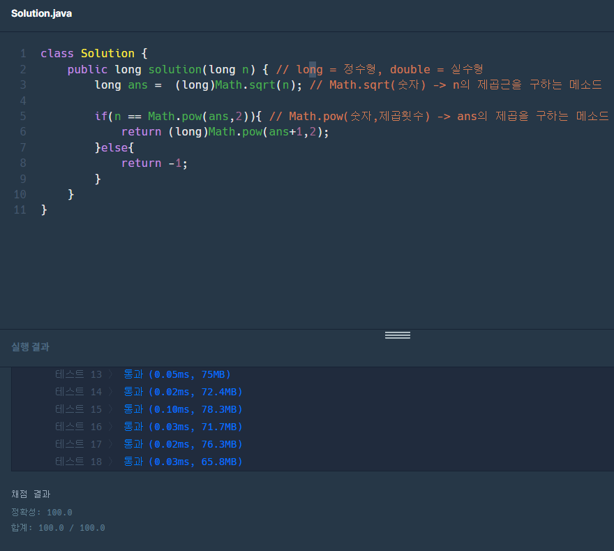Click the 'class Solution {' code line

94,53
